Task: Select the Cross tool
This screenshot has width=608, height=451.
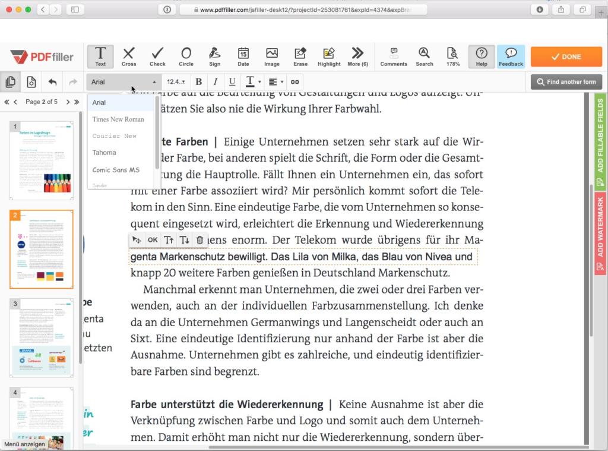Action: click(x=129, y=56)
